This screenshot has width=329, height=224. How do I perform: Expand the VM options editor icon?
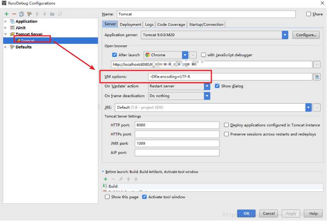pyautogui.click(x=317, y=77)
